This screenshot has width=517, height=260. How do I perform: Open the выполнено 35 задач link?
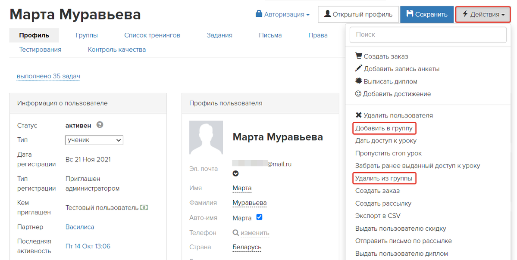coord(48,76)
